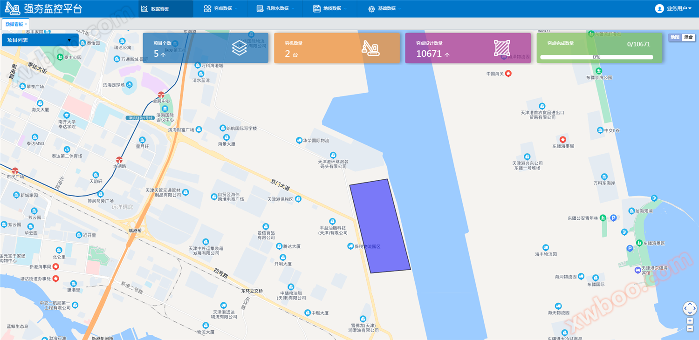Pan map up with the top arrow
The image size is (699, 340).
click(x=690, y=304)
